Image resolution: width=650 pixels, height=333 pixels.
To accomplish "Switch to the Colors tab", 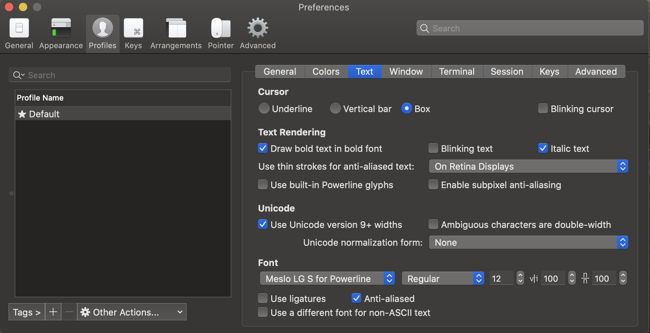I will pyautogui.click(x=326, y=72).
